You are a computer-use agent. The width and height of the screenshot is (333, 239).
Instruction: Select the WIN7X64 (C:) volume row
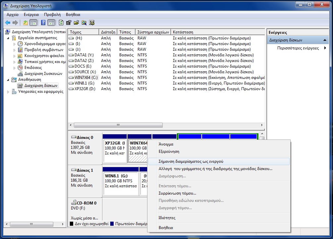(166, 78)
